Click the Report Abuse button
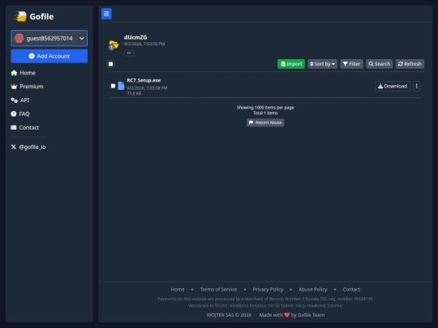 tap(265, 122)
